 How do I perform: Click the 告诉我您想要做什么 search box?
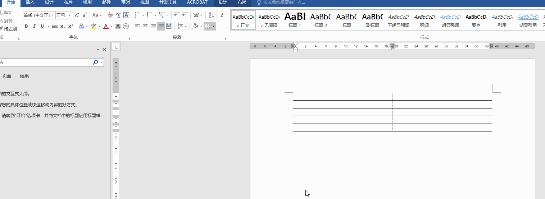pos(281,2)
